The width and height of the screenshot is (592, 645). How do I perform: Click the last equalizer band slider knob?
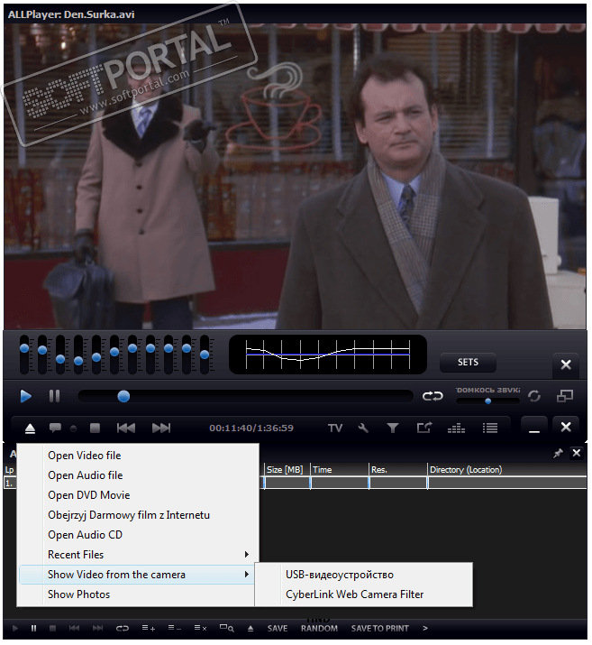pyautogui.click(x=205, y=355)
